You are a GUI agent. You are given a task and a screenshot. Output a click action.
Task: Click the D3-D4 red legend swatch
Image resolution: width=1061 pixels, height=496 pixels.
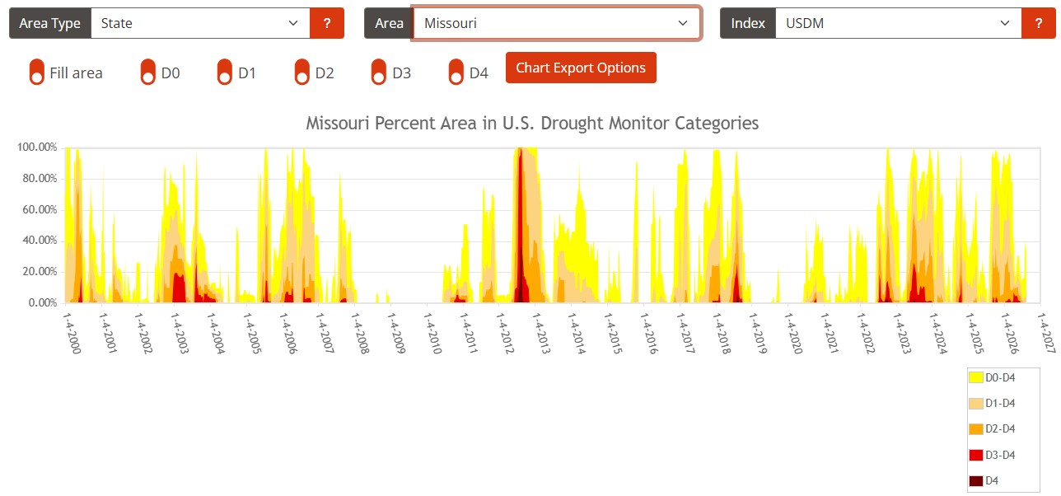click(x=976, y=455)
